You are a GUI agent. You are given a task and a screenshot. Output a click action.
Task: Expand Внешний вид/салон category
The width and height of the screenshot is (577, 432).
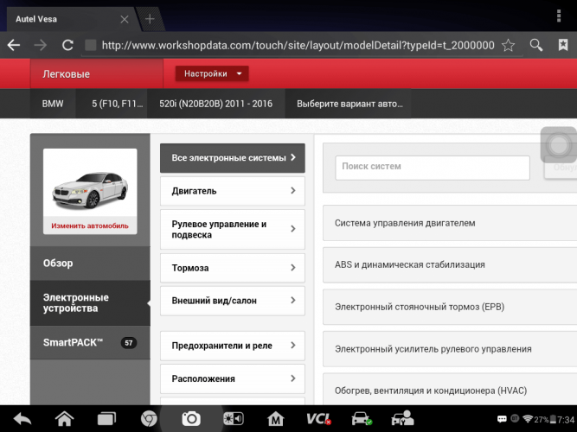pyautogui.click(x=233, y=301)
